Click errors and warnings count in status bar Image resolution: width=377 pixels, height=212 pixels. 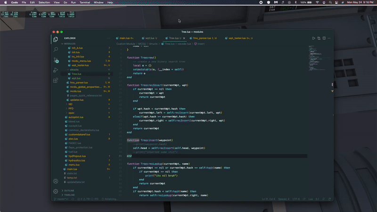click(88, 199)
